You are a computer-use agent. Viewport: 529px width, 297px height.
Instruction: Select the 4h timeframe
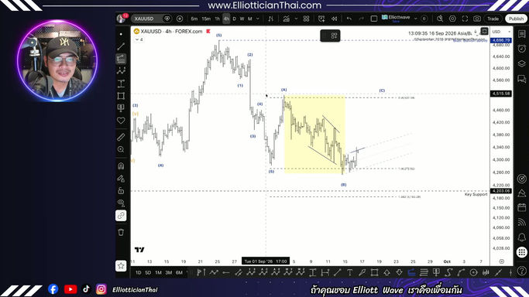pos(226,19)
